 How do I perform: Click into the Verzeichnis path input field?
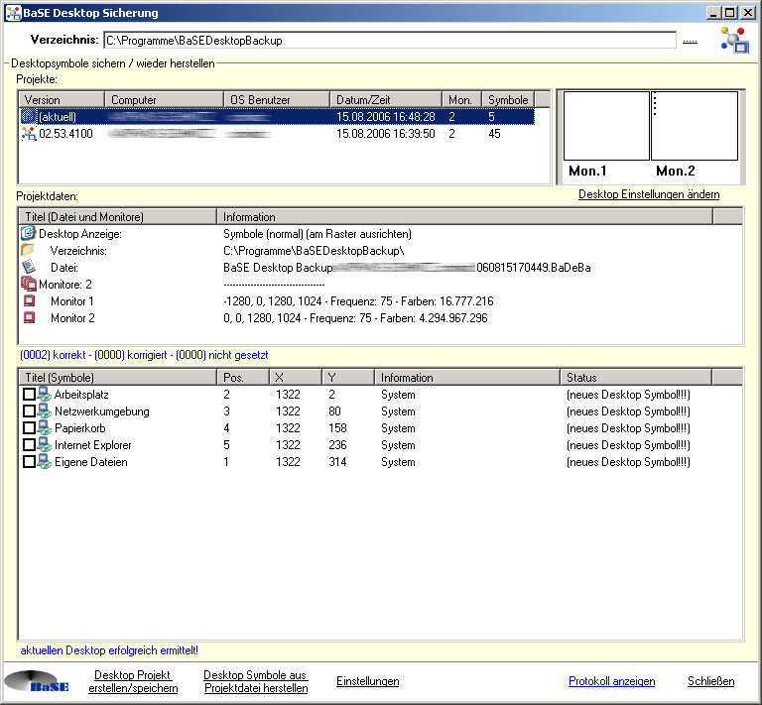click(x=389, y=41)
